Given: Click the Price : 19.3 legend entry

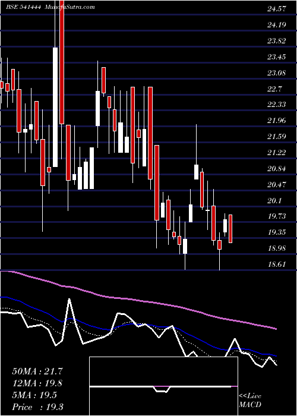Looking at the screenshot, I should (37, 407).
